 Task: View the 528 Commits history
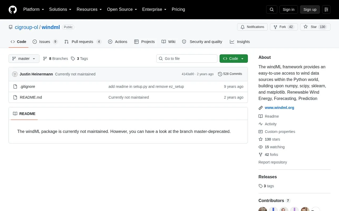pyautogui.click(x=230, y=74)
